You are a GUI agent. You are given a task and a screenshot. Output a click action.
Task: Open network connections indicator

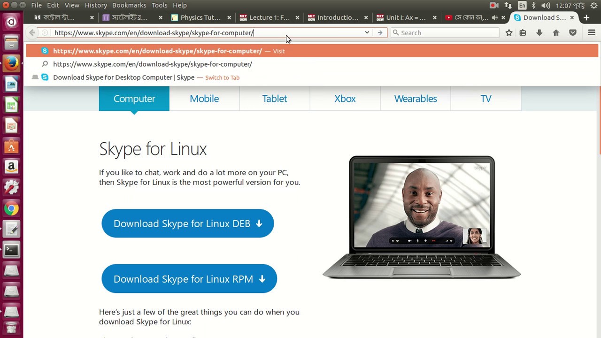coord(508,5)
